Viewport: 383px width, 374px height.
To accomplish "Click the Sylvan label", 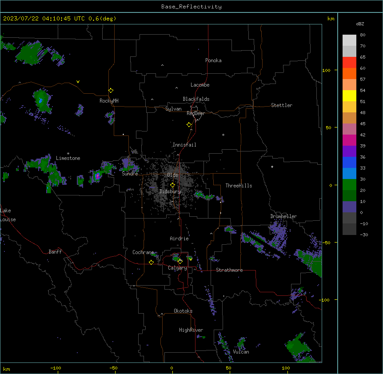I will click(x=173, y=109).
